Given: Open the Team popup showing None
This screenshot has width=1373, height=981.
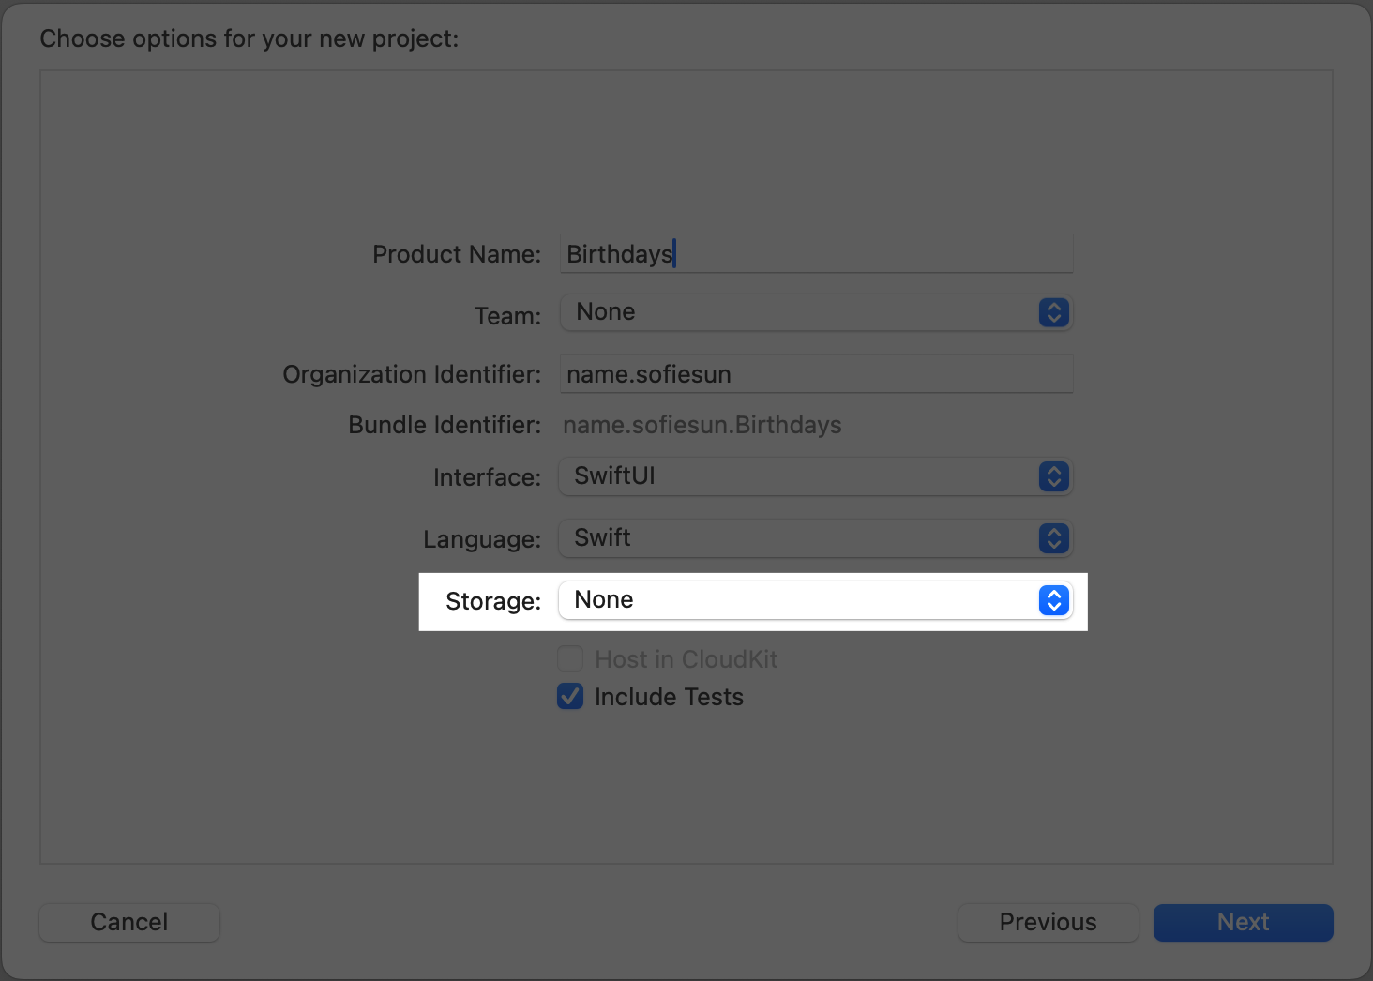Looking at the screenshot, I should (797, 312).
